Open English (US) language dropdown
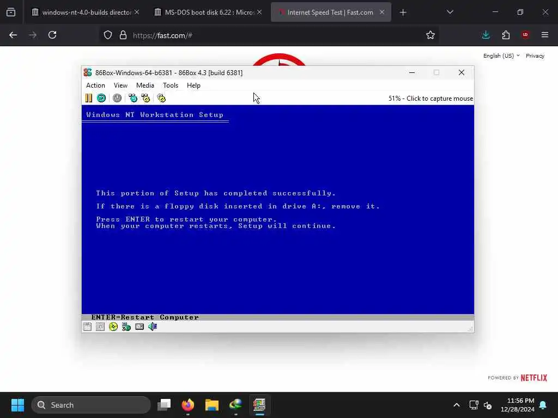This screenshot has height=418, width=558. [x=501, y=56]
